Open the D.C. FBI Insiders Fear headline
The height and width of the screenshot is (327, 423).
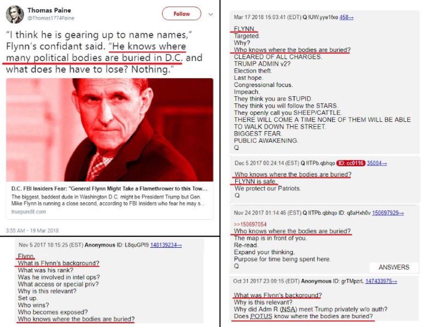pos(109,189)
